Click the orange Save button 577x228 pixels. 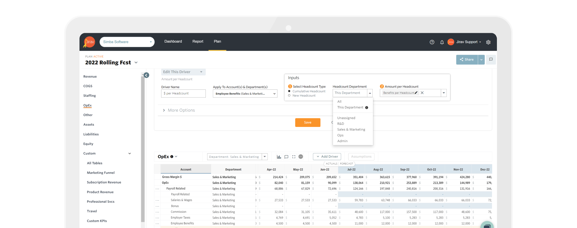(308, 123)
